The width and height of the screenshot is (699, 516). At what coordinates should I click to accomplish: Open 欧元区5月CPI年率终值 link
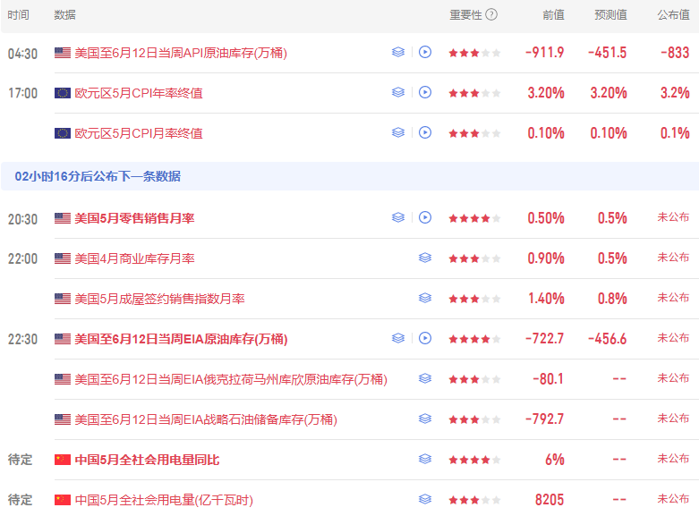139,93
